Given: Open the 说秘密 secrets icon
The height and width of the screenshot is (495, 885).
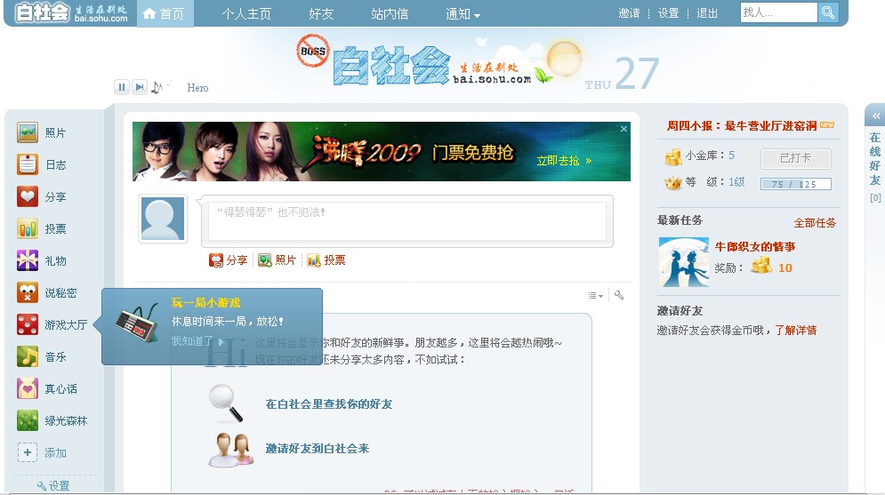Looking at the screenshot, I should (x=27, y=292).
